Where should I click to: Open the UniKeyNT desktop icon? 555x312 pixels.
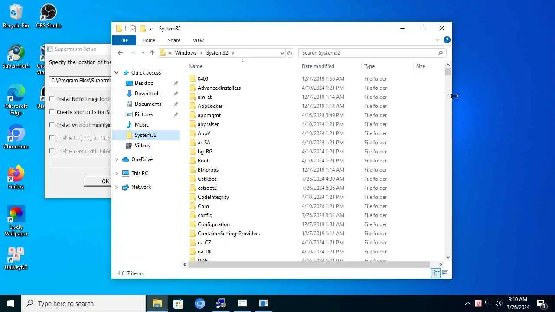(16, 258)
